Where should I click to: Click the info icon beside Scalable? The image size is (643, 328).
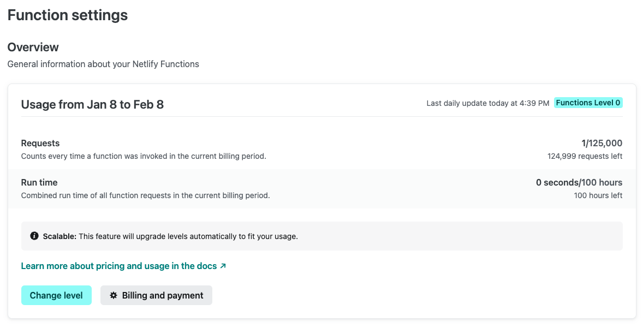pos(34,236)
